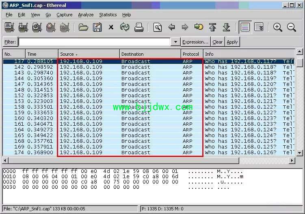Screen dimensions: 305x214
Task: Jump to last packet icon
Action: pos(226,27)
